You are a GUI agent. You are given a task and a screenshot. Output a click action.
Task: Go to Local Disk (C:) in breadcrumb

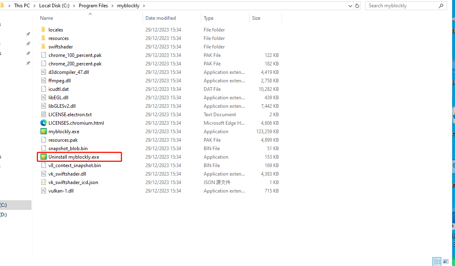tap(54, 6)
